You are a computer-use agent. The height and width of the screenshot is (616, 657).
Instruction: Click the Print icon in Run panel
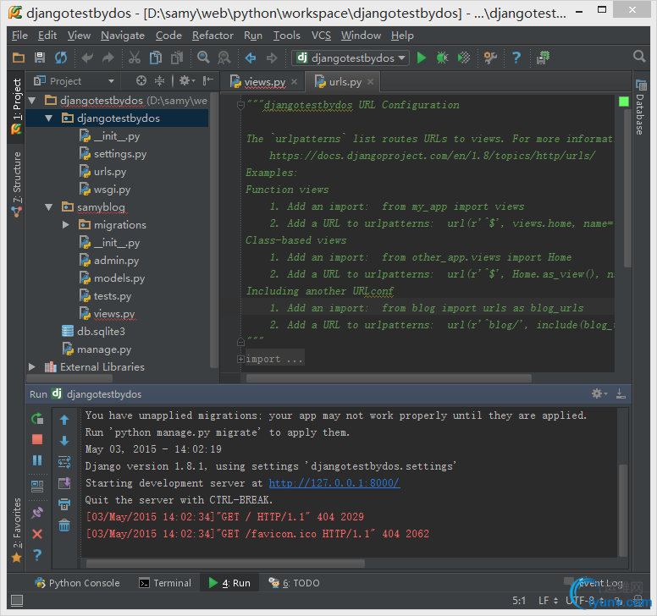coord(64,503)
